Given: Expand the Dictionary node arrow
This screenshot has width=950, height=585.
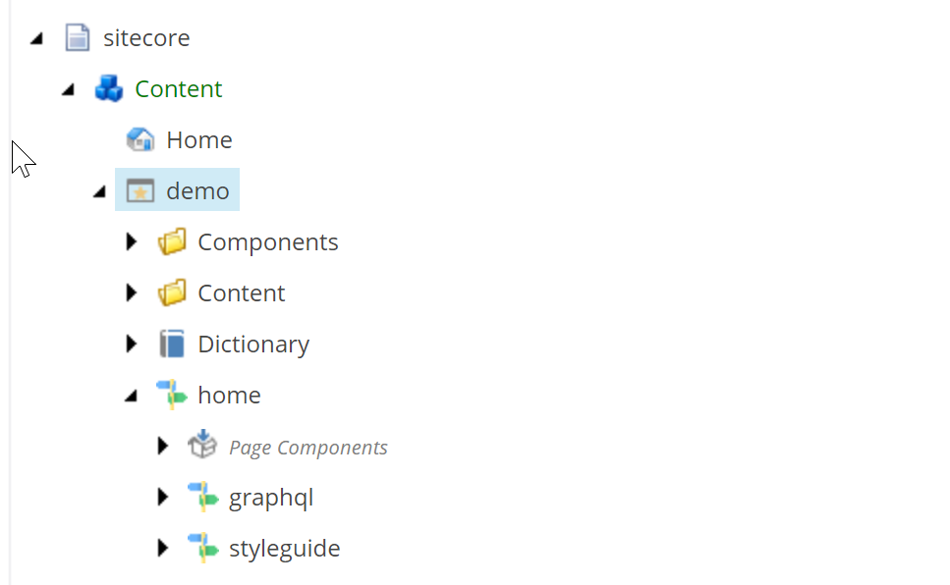Looking at the screenshot, I should click(132, 344).
